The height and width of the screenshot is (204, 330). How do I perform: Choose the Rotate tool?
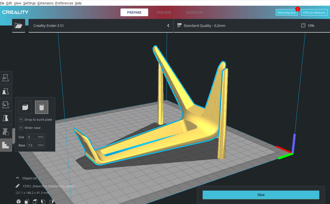[5, 105]
